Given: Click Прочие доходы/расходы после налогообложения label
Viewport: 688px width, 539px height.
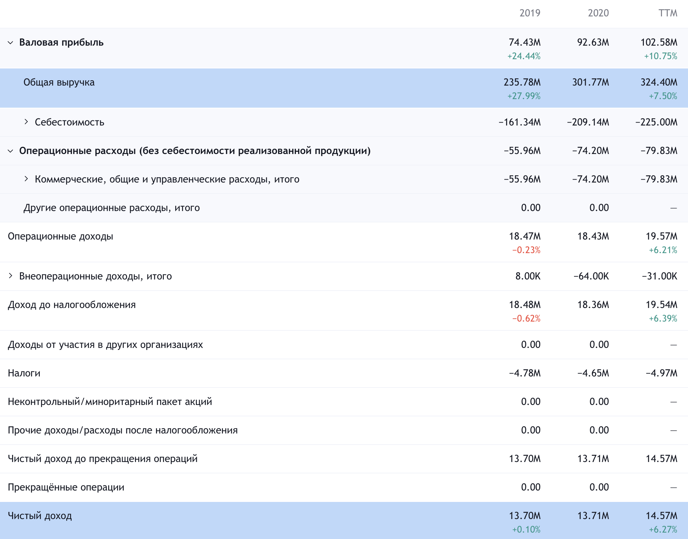Looking at the screenshot, I should pyautogui.click(x=123, y=430).
